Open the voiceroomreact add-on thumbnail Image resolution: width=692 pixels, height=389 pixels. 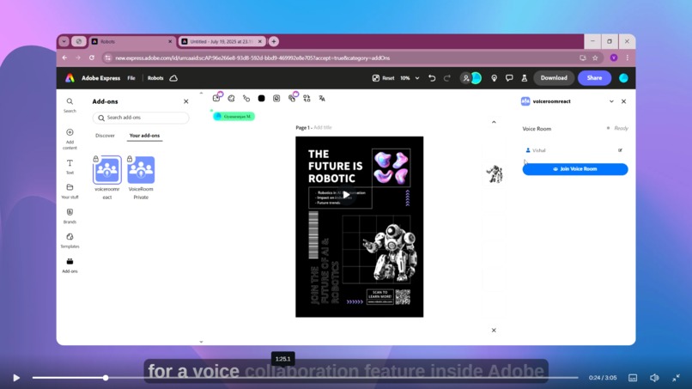coord(106,169)
